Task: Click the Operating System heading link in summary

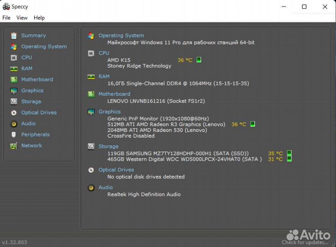Action: (121, 35)
